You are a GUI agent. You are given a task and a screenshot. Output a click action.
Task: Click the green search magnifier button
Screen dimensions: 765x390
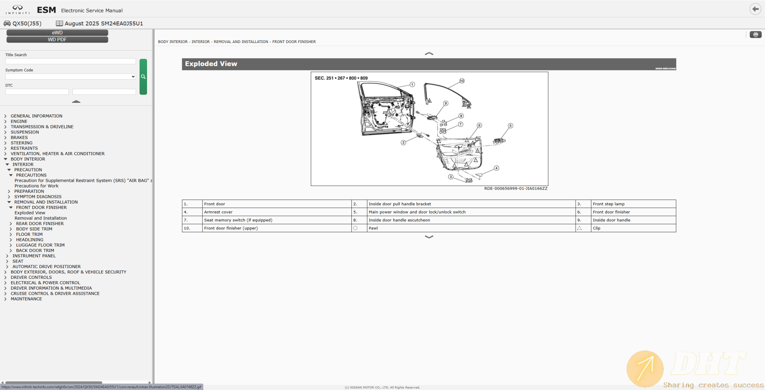click(x=143, y=77)
